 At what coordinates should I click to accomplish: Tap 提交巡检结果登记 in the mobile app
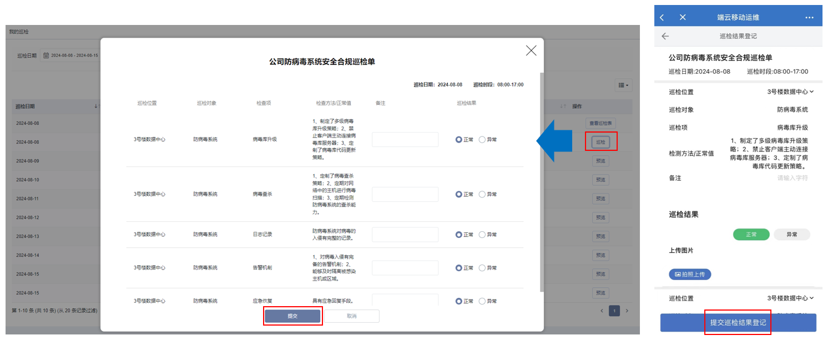tap(738, 322)
